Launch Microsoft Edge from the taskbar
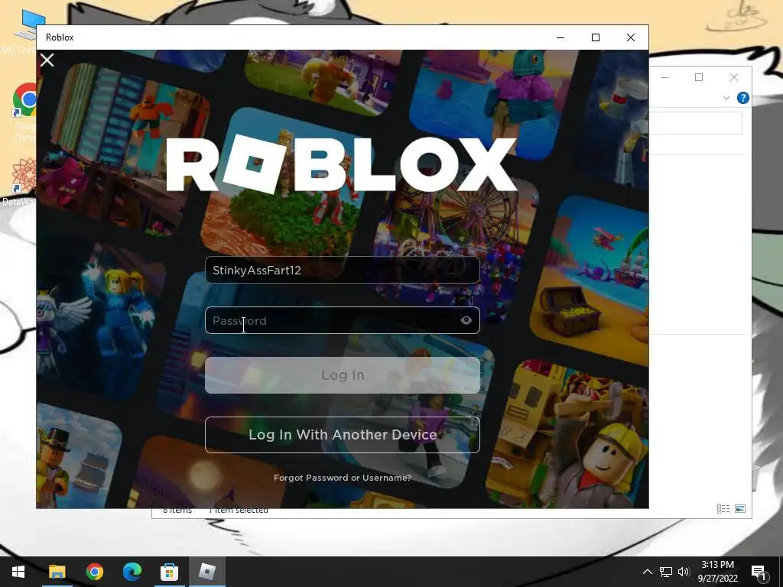 point(132,572)
